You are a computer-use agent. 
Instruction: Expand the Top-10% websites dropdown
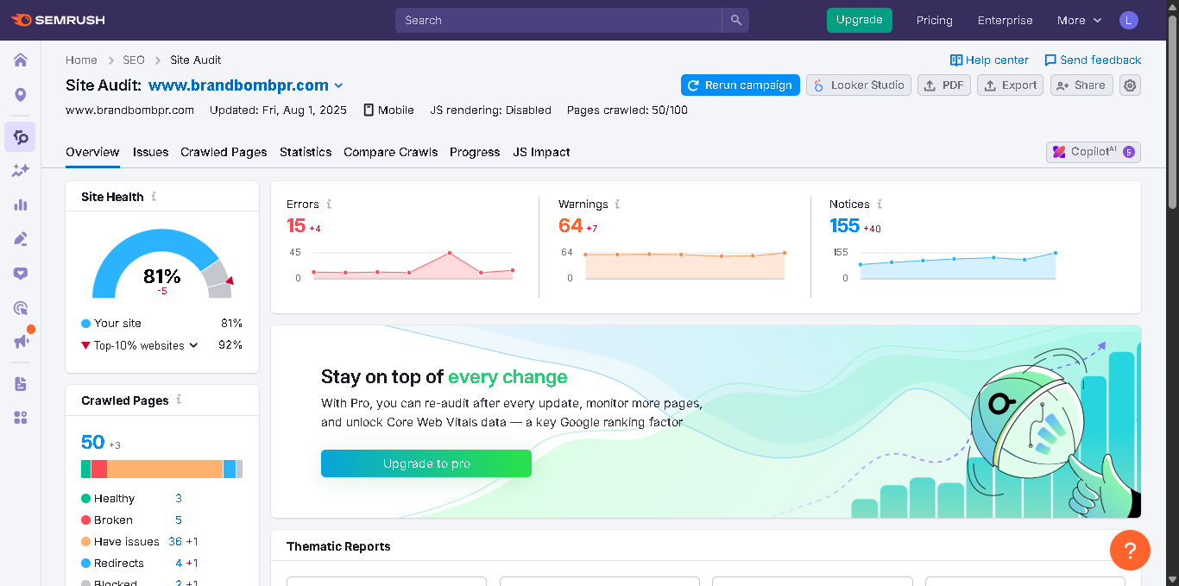click(x=146, y=345)
